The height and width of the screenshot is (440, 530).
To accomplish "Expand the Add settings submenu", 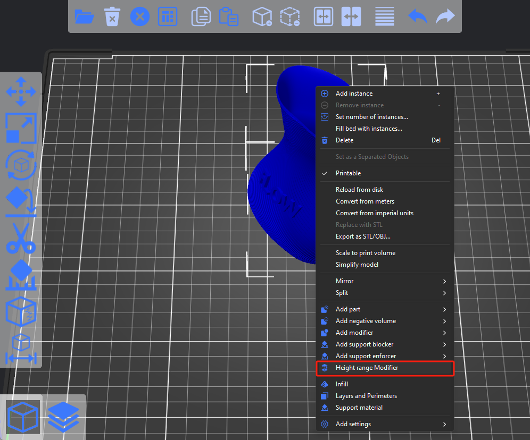I will [384, 424].
